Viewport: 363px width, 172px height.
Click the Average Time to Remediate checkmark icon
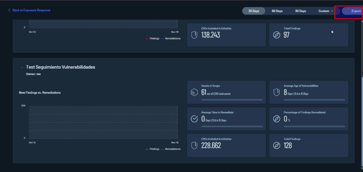pyautogui.click(x=194, y=119)
